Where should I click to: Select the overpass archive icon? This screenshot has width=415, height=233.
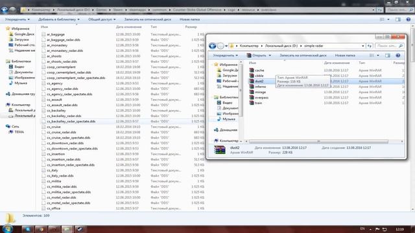(252, 98)
